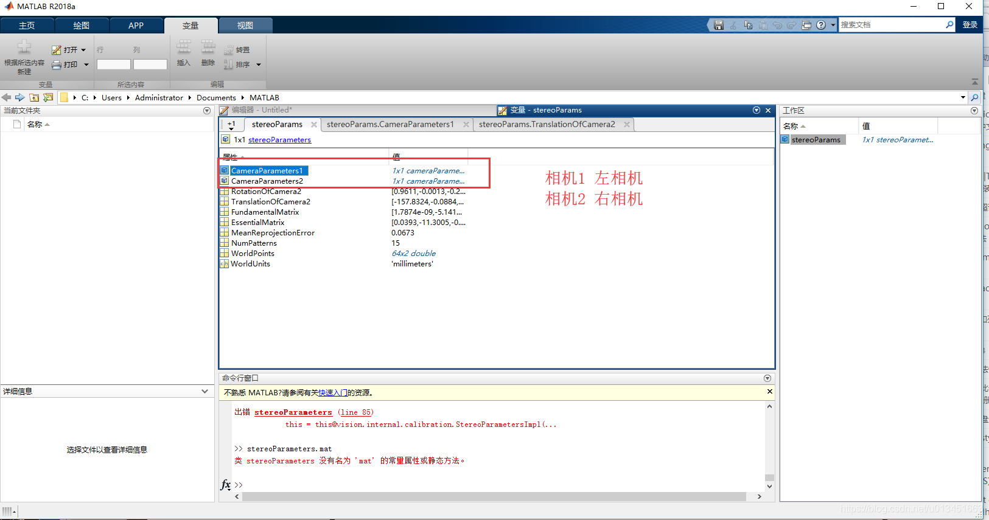Click the Paste clipboard icon
This screenshot has width=989, height=520.
click(x=763, y=25)
